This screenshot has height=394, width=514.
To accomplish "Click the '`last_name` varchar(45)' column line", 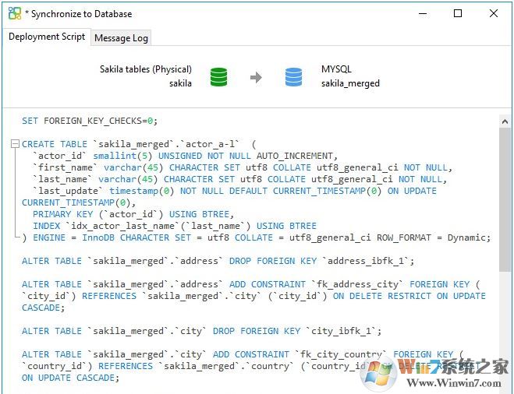I will [239, 180].
